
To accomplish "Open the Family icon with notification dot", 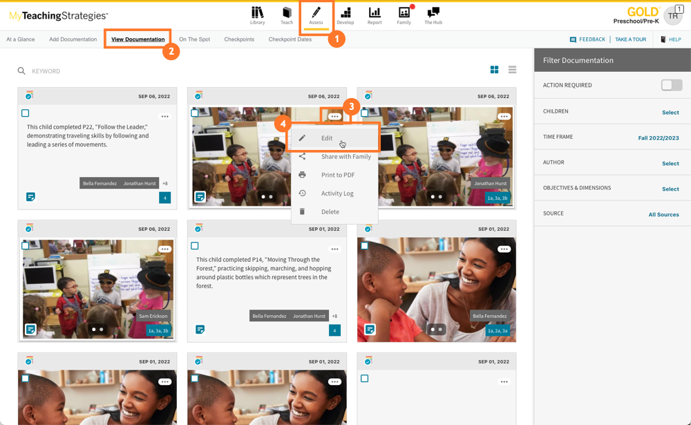I will [404, 15].
